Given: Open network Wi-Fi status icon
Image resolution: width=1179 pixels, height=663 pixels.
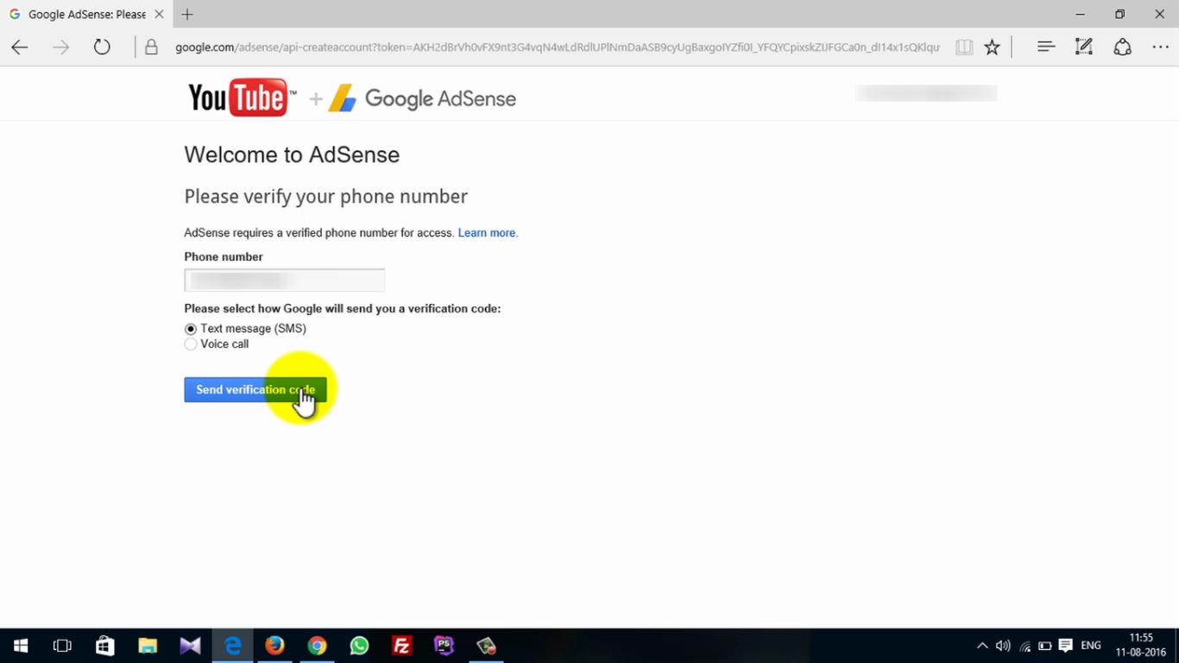Looking at the screenshot, I should pos(1025,646).
